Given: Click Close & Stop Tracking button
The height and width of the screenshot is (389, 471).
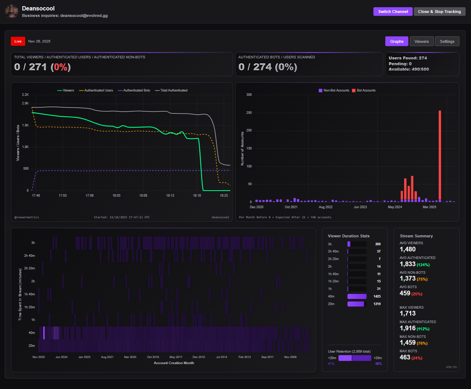Looking at the screenshot, I should [x=439, y=12].
